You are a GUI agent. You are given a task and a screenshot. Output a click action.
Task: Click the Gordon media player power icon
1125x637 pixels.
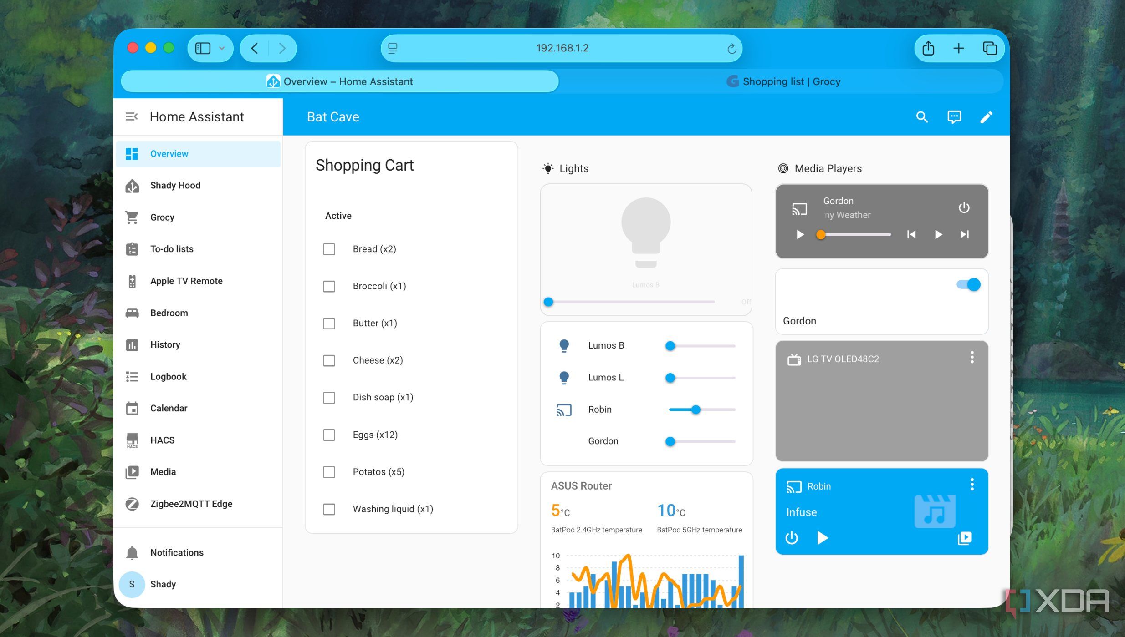click(964, 207)
